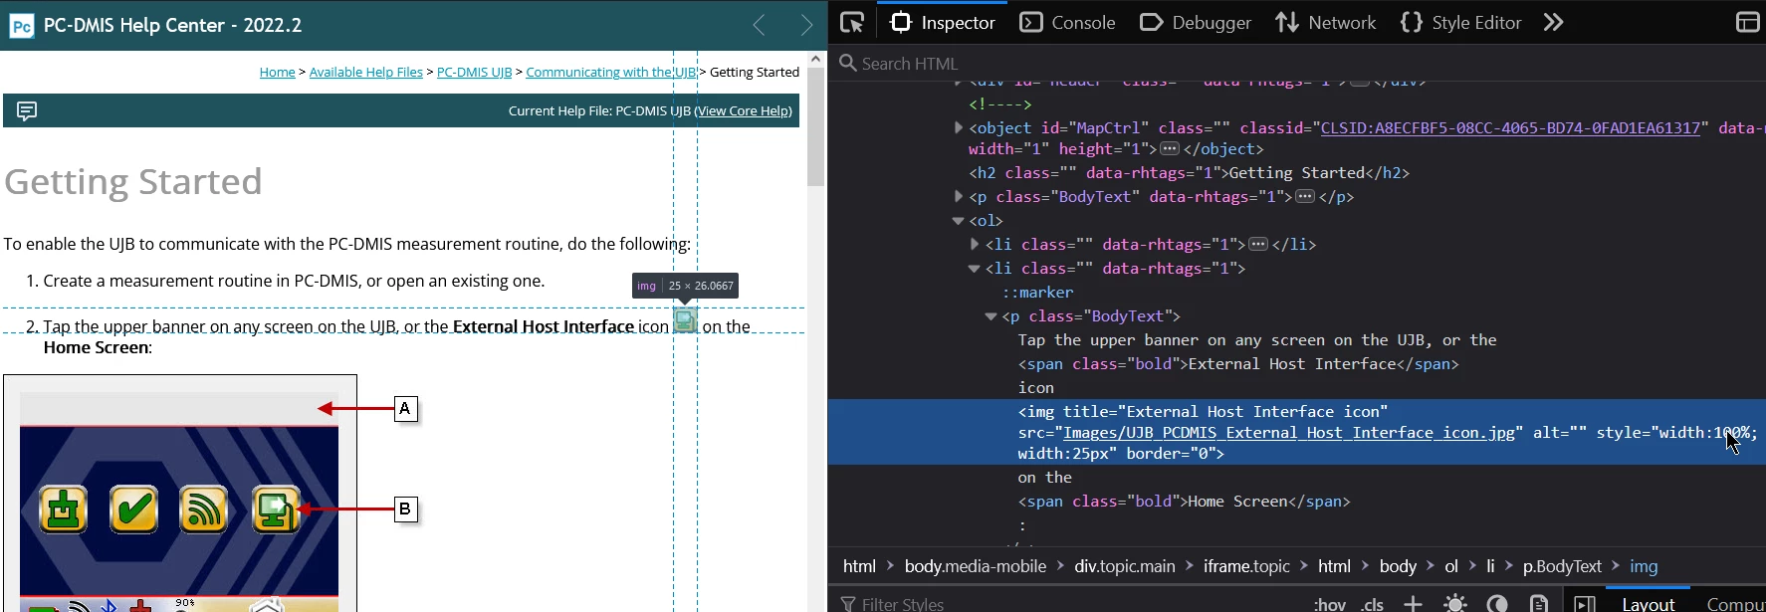Viewport: 1766px width, 612px height.
Task: Click the help page scrollbar up arrow
Action: click(x=816, y=59)
